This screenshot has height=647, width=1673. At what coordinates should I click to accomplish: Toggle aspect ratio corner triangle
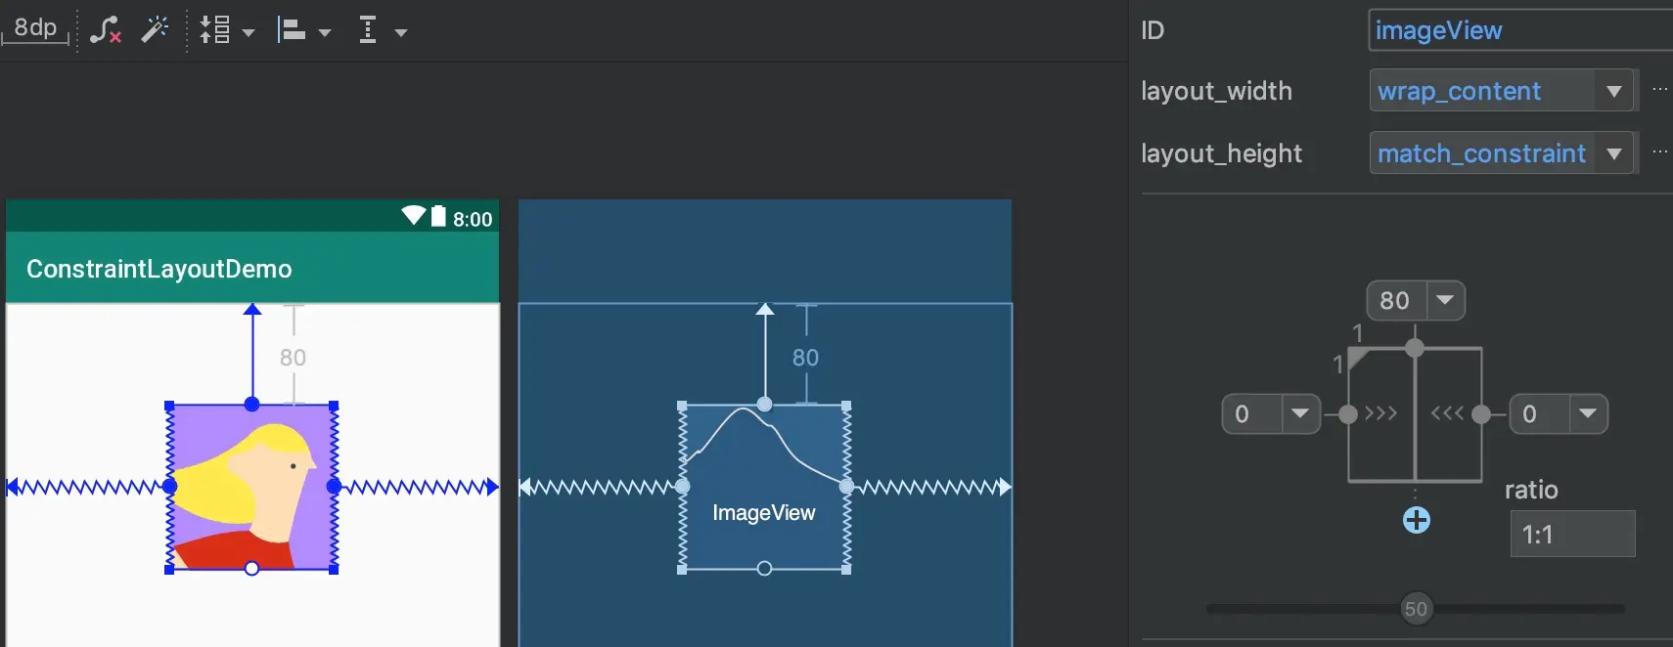tap(1357, 359)
